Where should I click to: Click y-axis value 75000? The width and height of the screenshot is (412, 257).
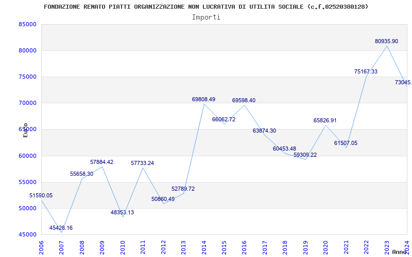coord(27,77)
